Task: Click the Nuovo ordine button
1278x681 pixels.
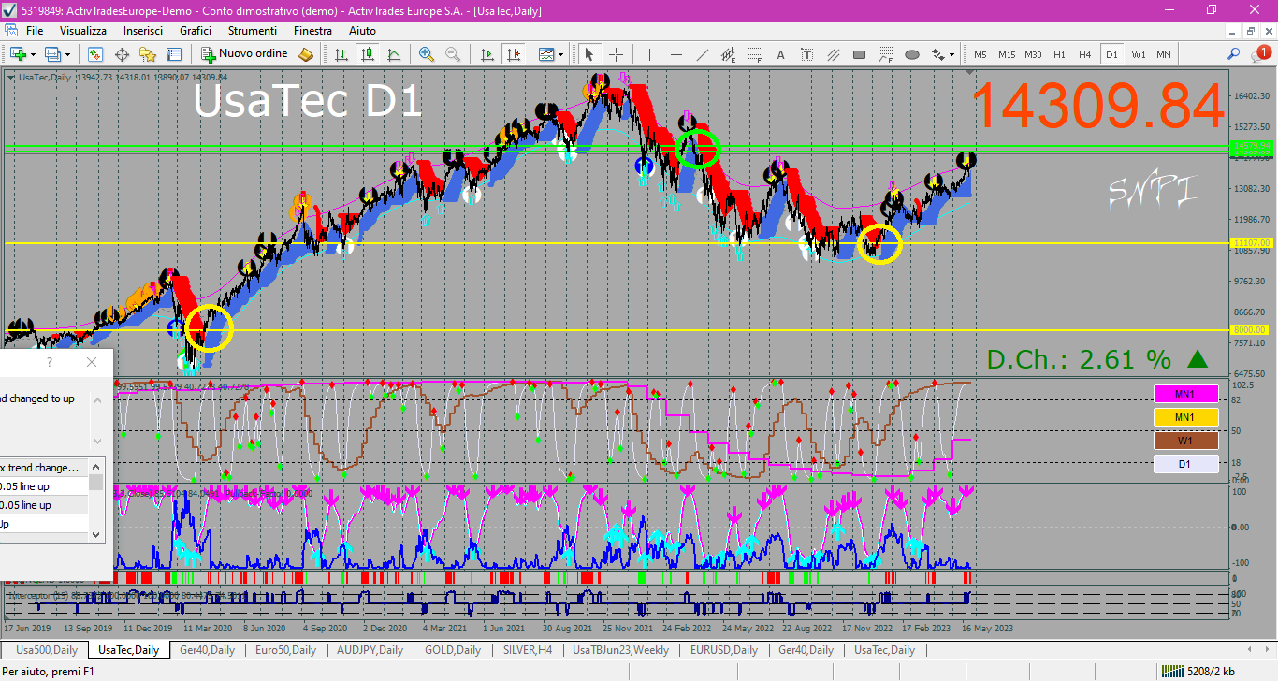Action: [245, 54]
